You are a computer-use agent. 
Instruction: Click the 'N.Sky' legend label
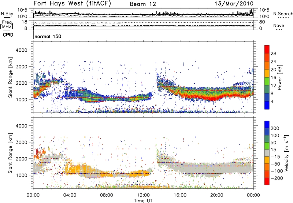[x=7, y=14]
